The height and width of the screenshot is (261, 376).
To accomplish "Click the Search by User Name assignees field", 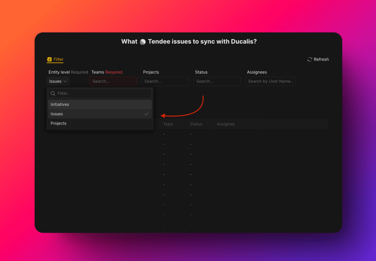I will tap(270, 81).
